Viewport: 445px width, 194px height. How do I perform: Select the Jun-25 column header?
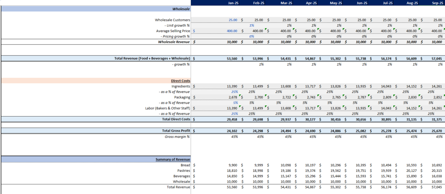coord(361,3)
